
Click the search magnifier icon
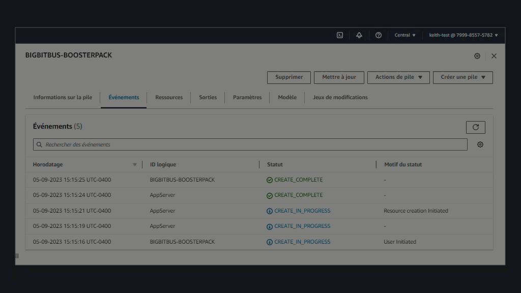coord(39,144)
